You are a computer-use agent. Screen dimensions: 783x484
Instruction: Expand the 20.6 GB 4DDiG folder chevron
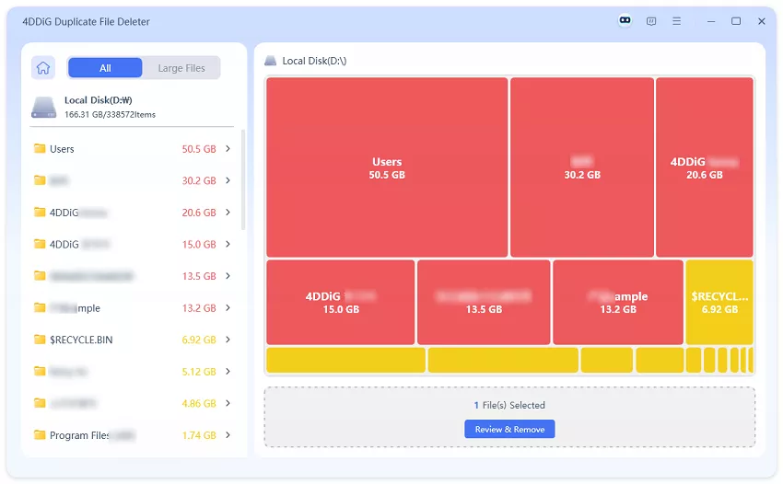(x=228, y=213)
